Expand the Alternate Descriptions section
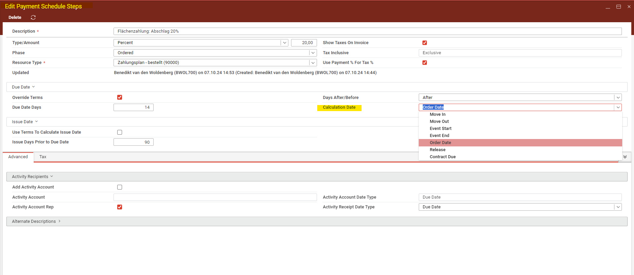 click(x=59, y=221)
